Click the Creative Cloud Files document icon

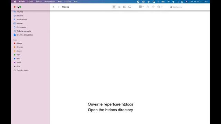[15, 35]
